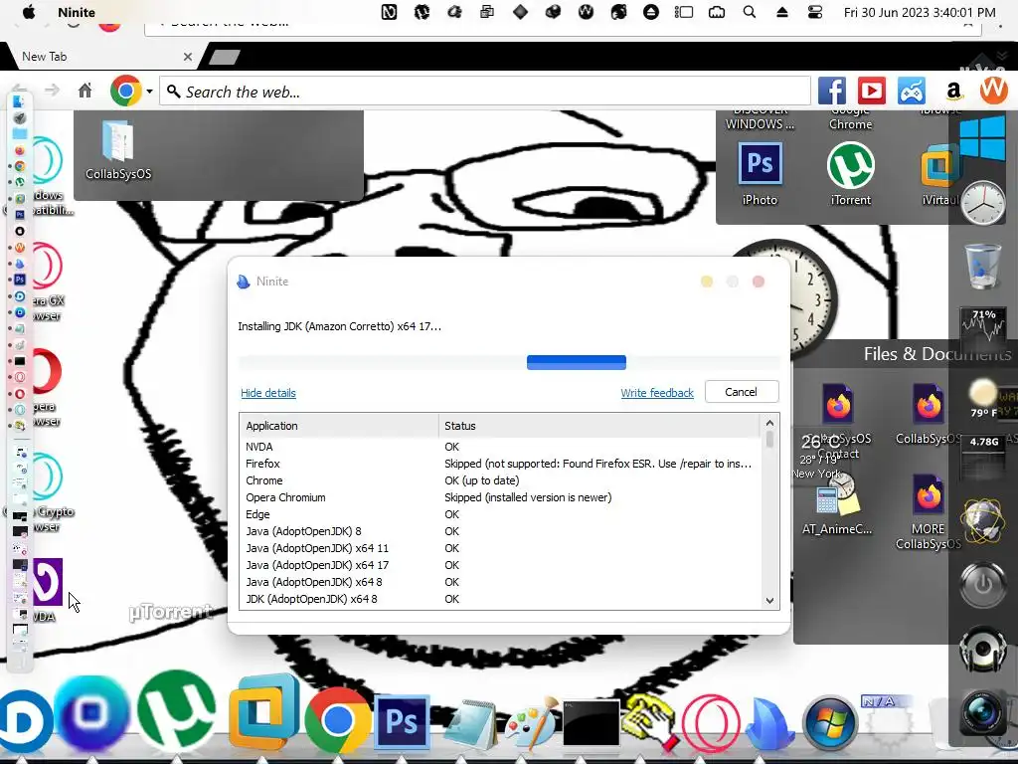Open the CollabSysOS folder on desktop
This screenshot has height=764, width=1018.
click(x=118, y=150)
